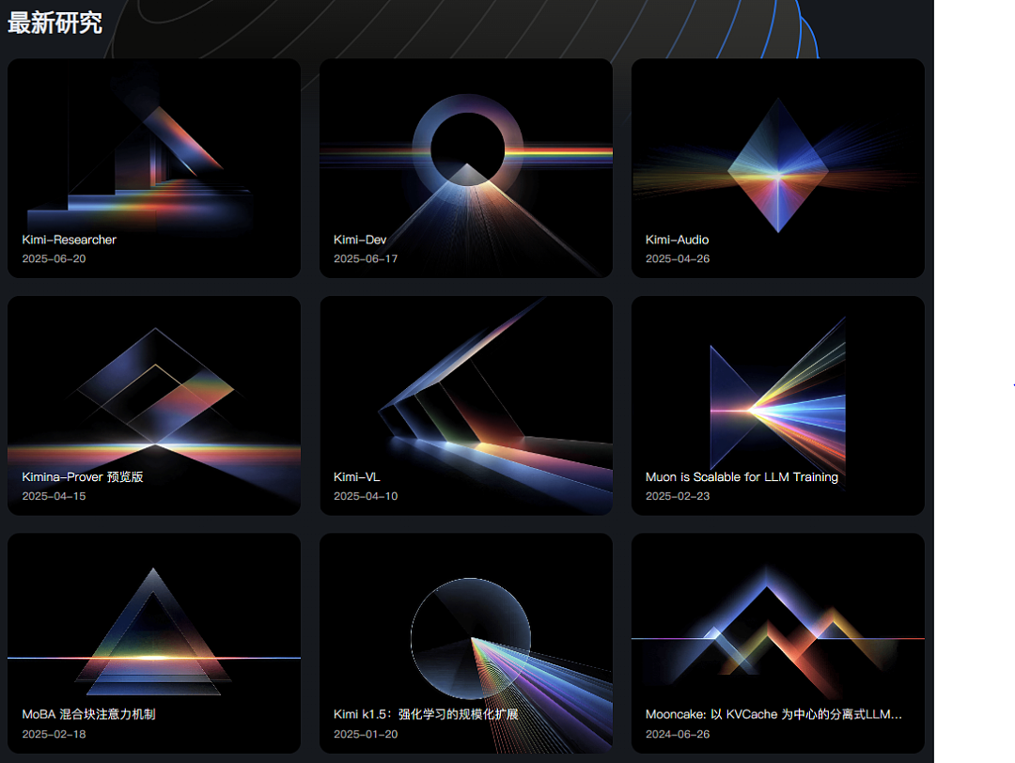Viewport: 1015px width, 763px height.
Task: Click the Kimina-Prover 预览版 title
Action: pos(83,477)
